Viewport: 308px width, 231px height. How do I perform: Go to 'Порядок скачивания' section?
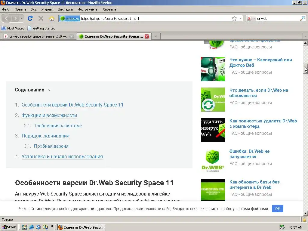tap(45, 136)
